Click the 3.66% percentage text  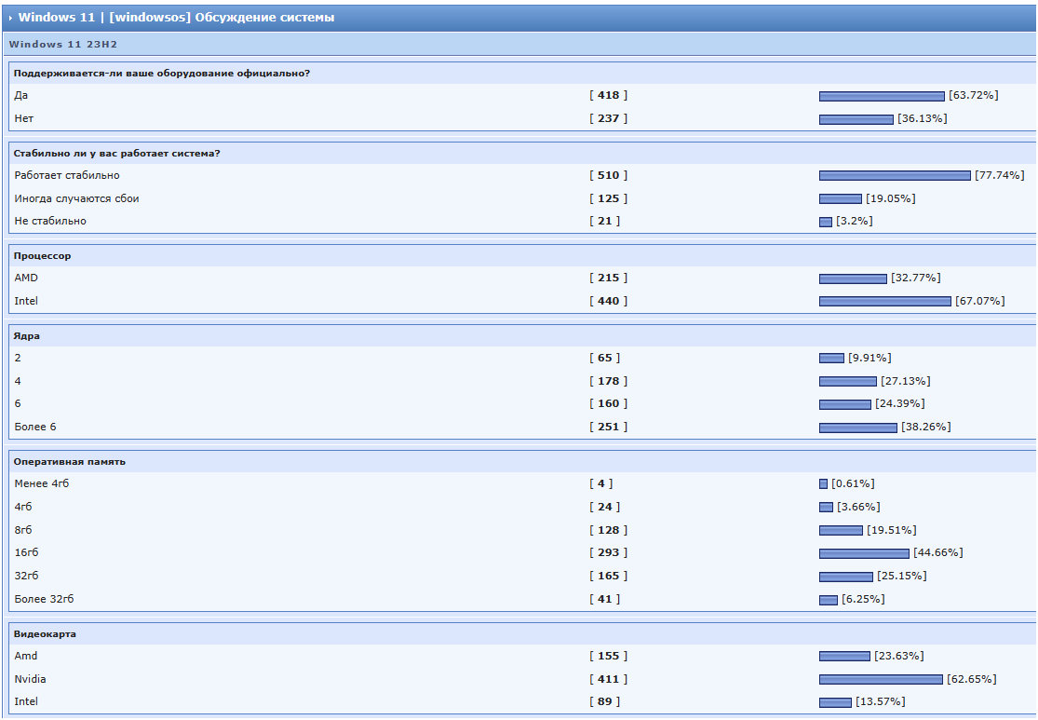tap(858, 508)
